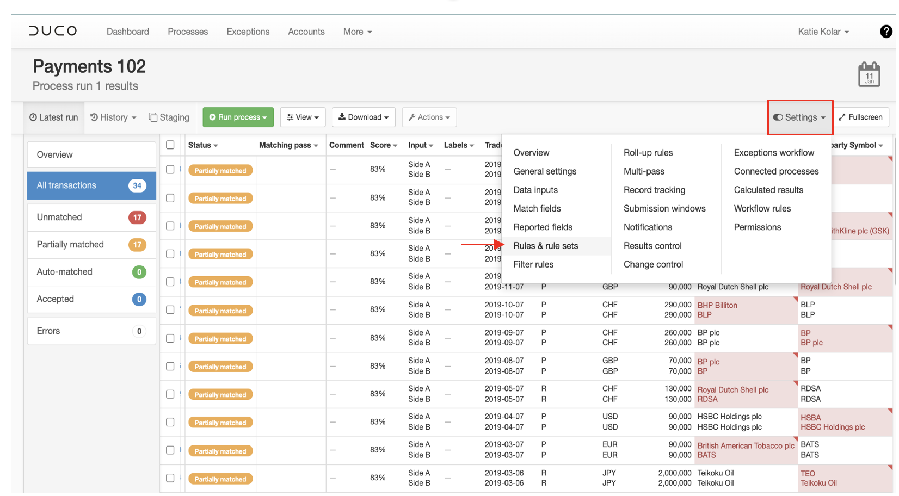Open the More dropdown in navigation
Image resolution: width=899 pixels, height=496 pixels.
tap(358, 32)
